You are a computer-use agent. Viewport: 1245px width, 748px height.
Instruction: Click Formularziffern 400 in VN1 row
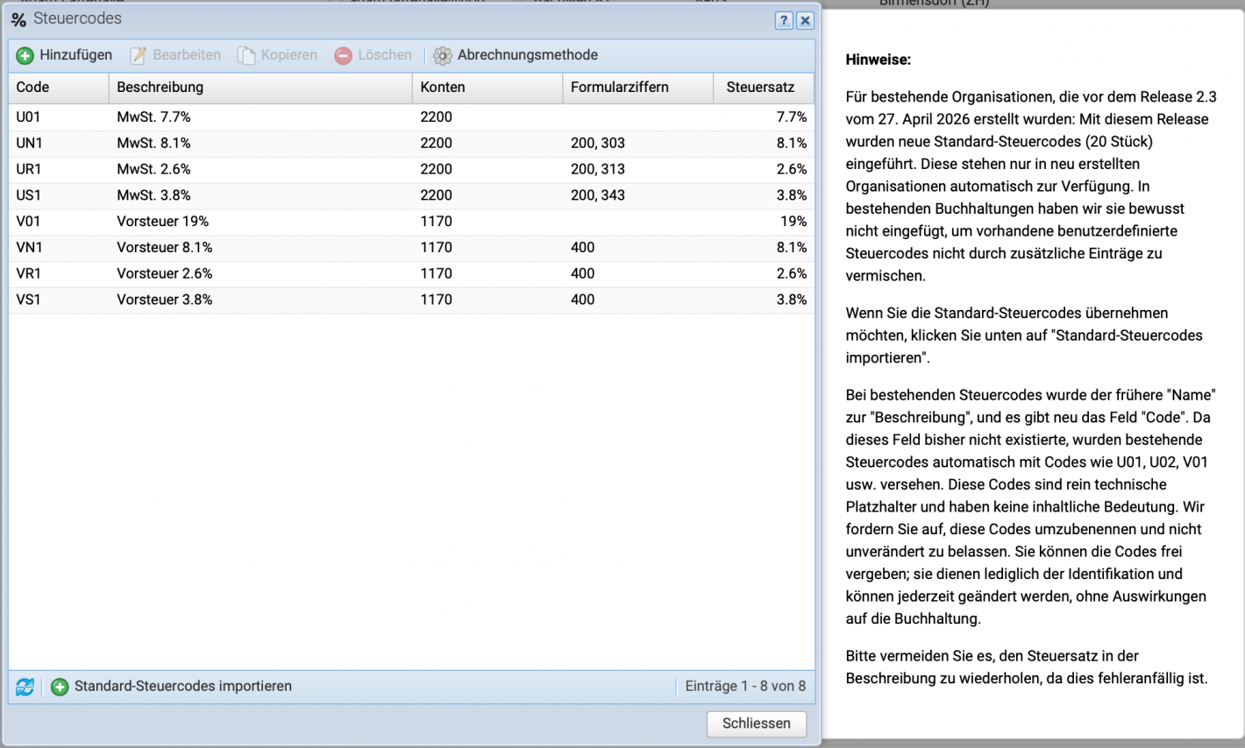[x=582, y=248]
